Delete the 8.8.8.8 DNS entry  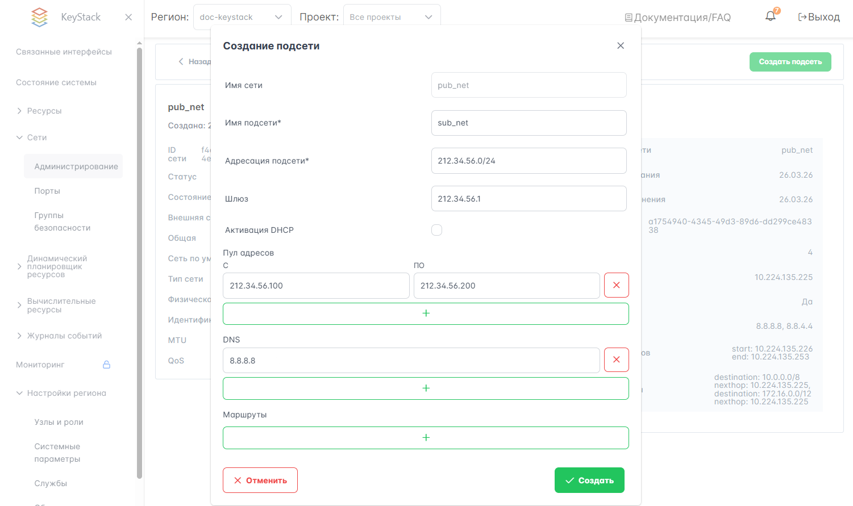coord(616,360)
